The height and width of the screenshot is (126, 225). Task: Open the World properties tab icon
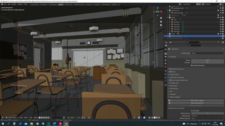coord(166,67)
